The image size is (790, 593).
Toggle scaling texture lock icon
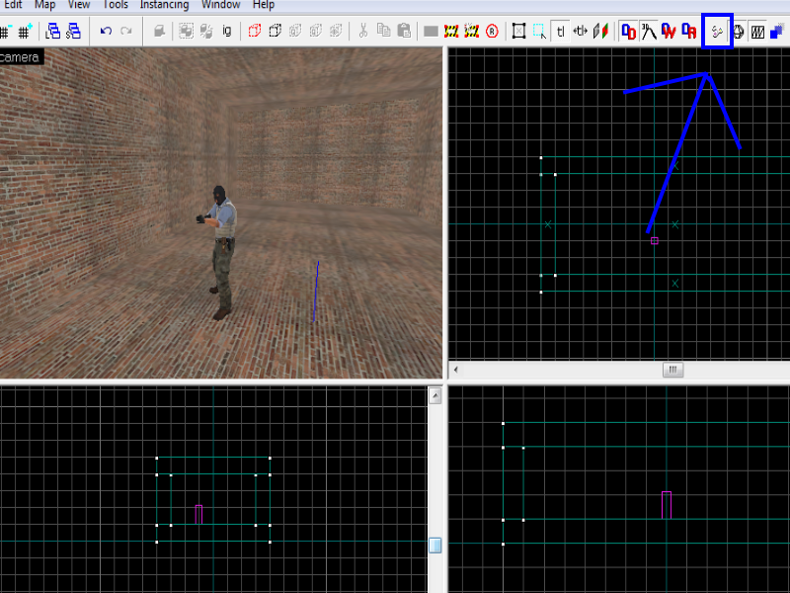pyautogui.click(x=581, y=32)
